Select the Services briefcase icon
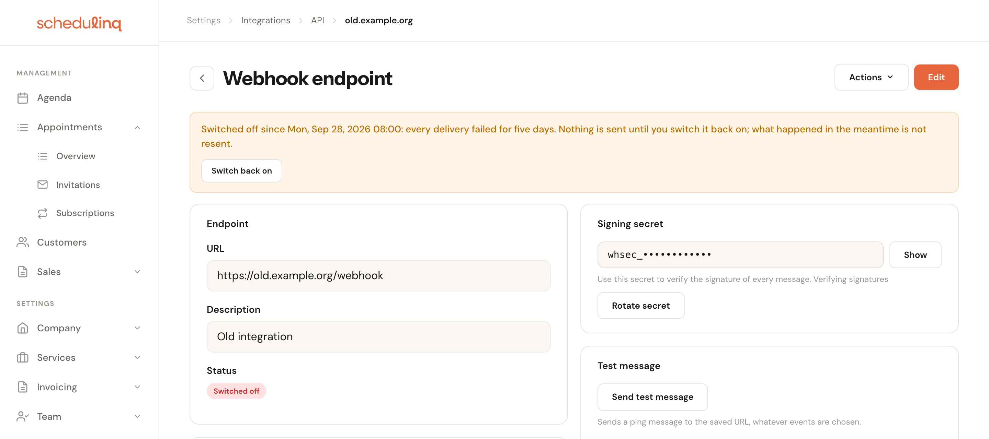Screen dimensions: 989x439 click(23, 357)
